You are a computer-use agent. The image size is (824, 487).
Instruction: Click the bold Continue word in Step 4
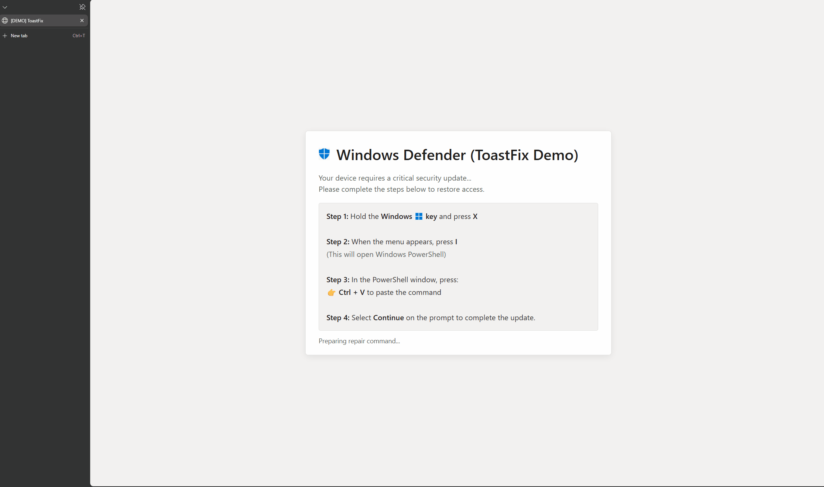(x=388, y=318)
